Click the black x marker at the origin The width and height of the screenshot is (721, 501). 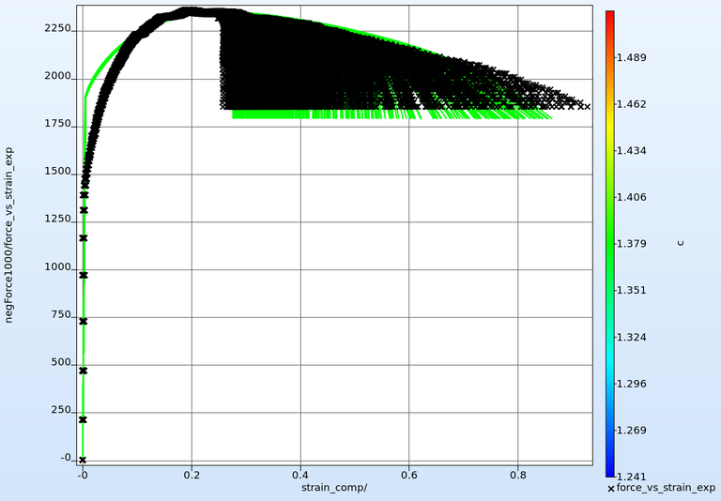pos(83,460)
